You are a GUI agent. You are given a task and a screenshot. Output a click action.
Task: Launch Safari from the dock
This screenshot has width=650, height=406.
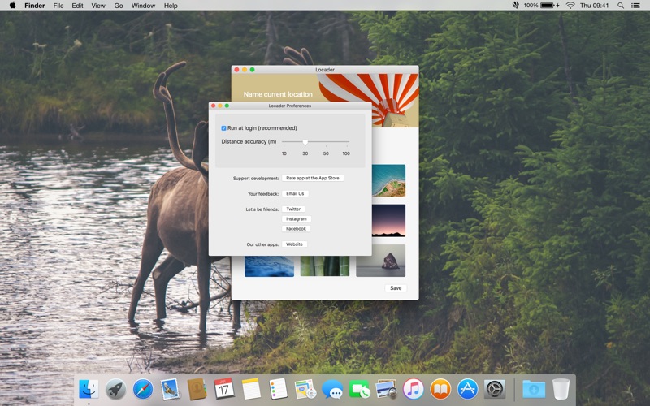coord(143,389)
